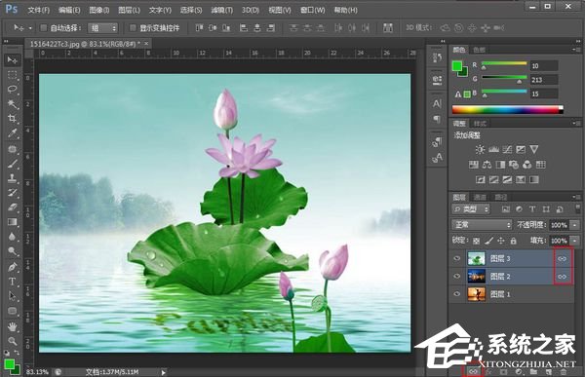The height and width of the screenshot is (377, 585).
Task: Select the Move tool in the toolbox
Action: [x=13, y=59]
